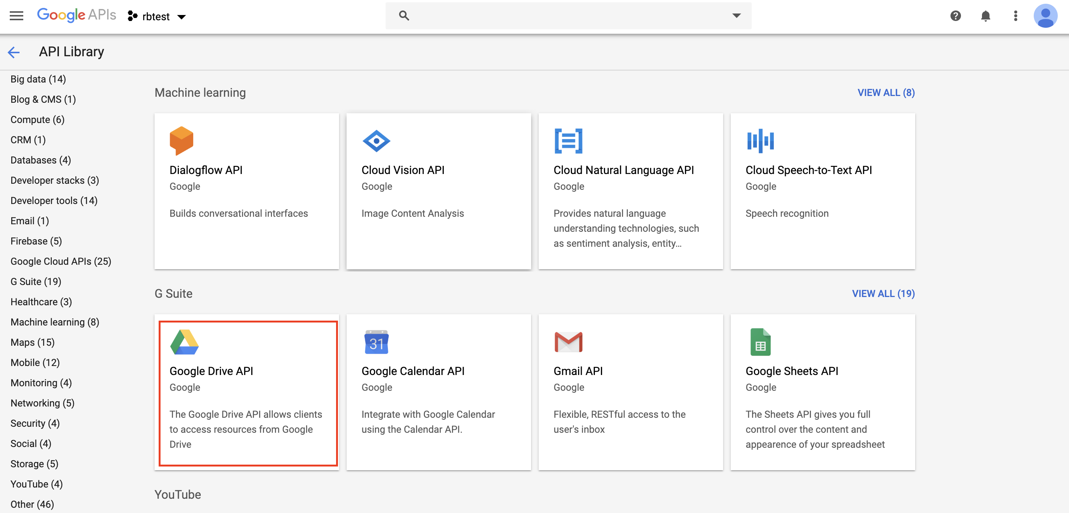Open the Google Sheets API title

[792, 371]
